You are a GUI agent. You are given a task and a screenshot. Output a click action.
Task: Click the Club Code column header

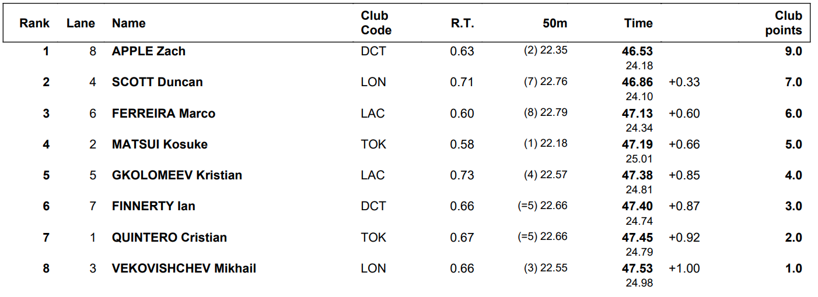[376, 23]
